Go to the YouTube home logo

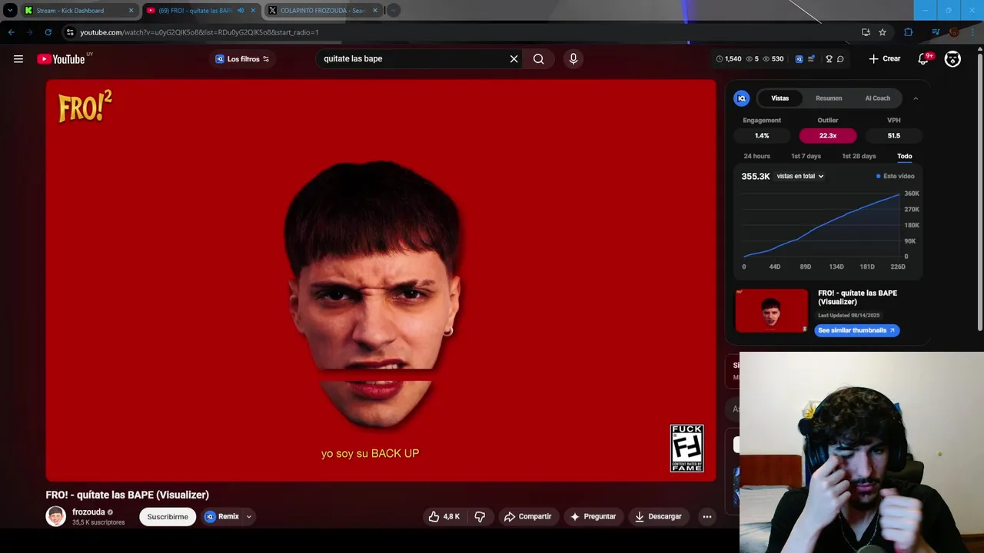[61, 59]
